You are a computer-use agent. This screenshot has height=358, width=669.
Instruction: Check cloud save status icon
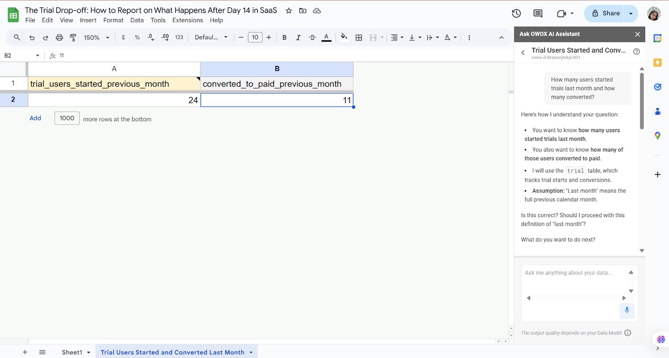coord(317,10)
